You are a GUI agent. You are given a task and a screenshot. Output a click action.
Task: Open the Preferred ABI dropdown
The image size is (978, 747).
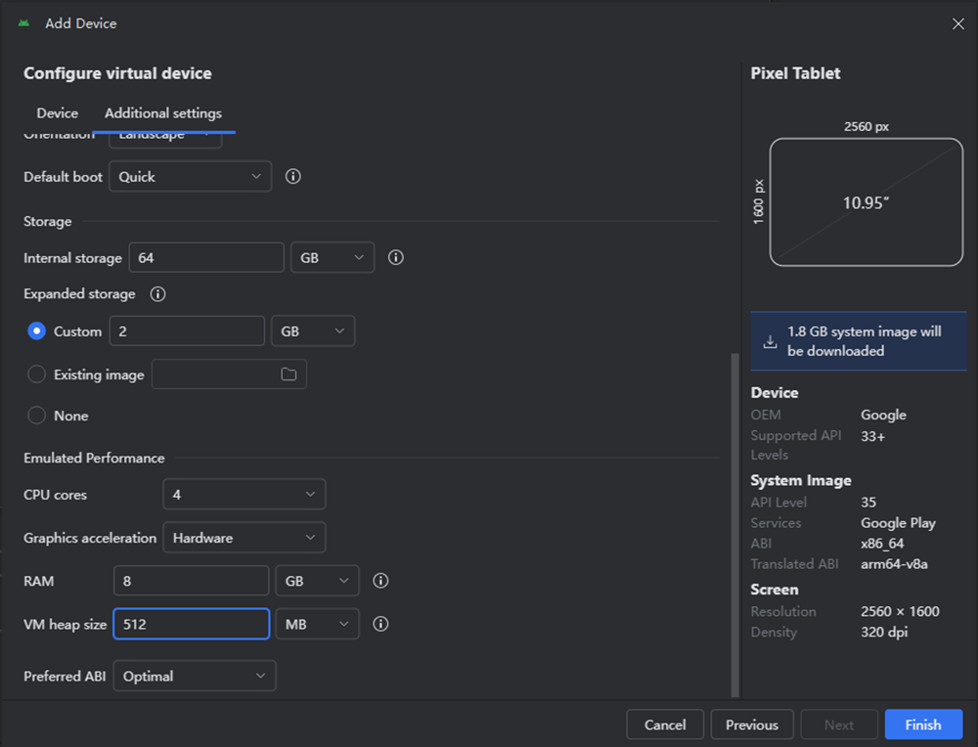194,676
